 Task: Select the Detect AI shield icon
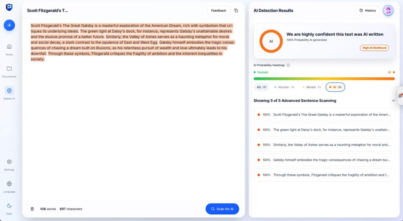point(9,90)
